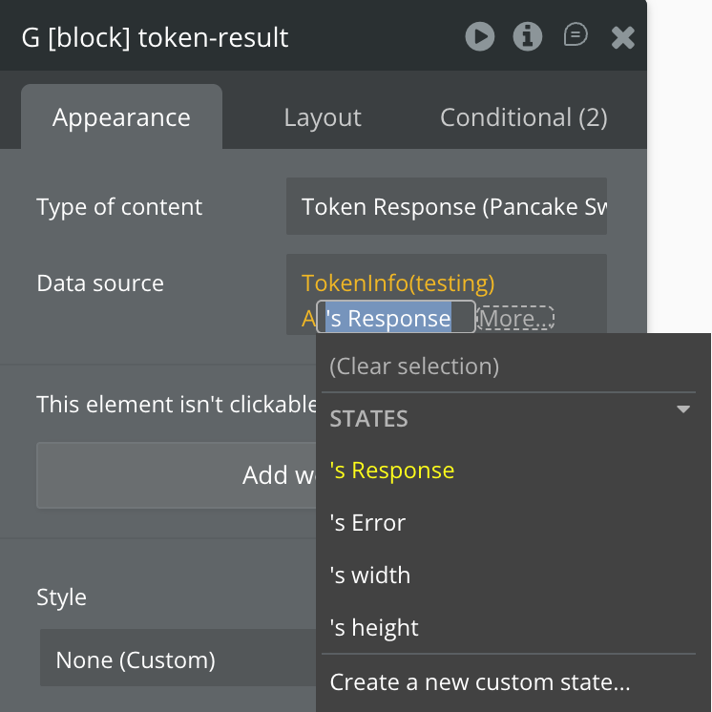This screenshot has width=712, height=712.
Task: Open the Type of content dropdown
Action: click(x=447, y=207)
